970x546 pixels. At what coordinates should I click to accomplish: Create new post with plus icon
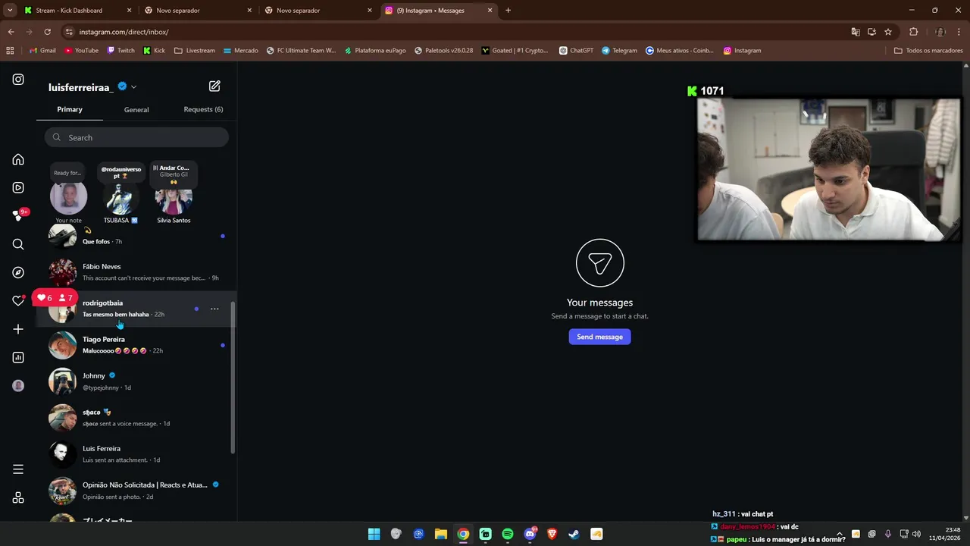[x=18, y=329]
